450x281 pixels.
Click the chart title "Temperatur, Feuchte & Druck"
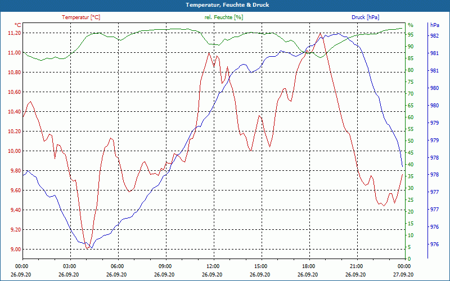coord(227,5)
